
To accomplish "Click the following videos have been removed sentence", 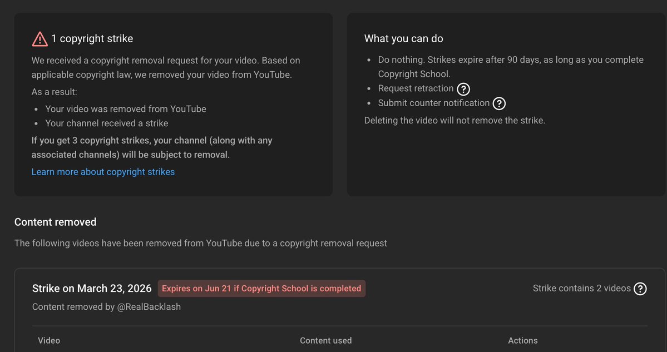I will point(201,243).
